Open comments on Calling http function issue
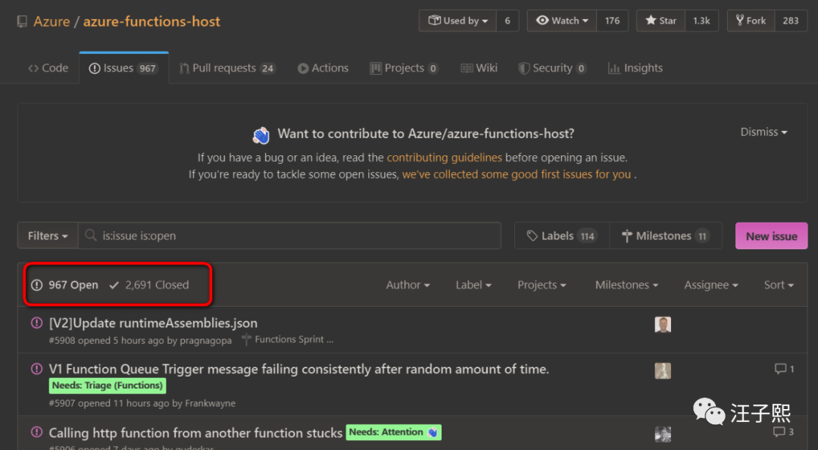 [783, 432]
